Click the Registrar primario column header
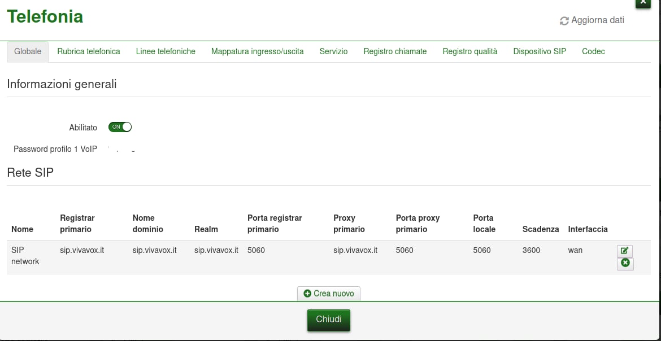This screenshot has height=341, width=661. coord(77,224)
